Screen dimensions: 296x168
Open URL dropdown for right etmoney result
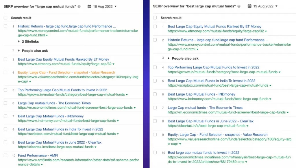pyautogui.click(x=266, y=31)
